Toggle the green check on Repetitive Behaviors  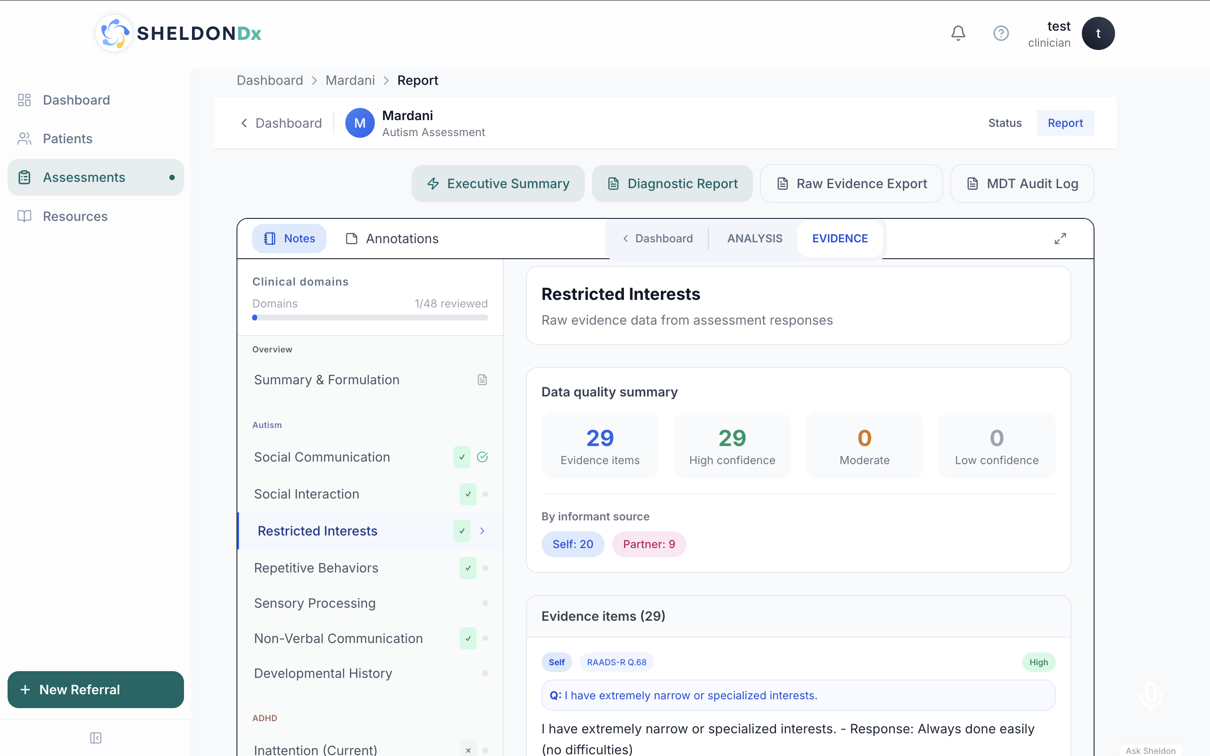[468, 568]
